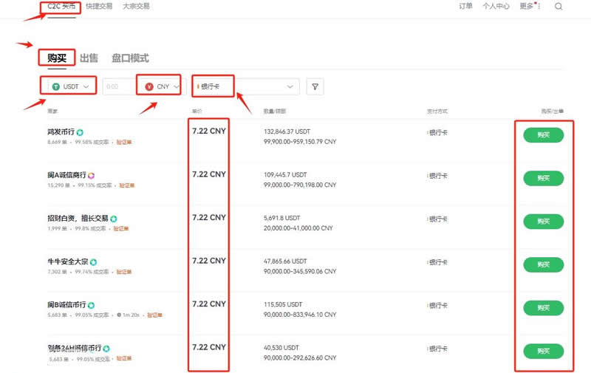Viewport: 591px width, 373px height.
Task: Click verified badge beside 招财白资 merchant
Action: (x=115, y=219)
